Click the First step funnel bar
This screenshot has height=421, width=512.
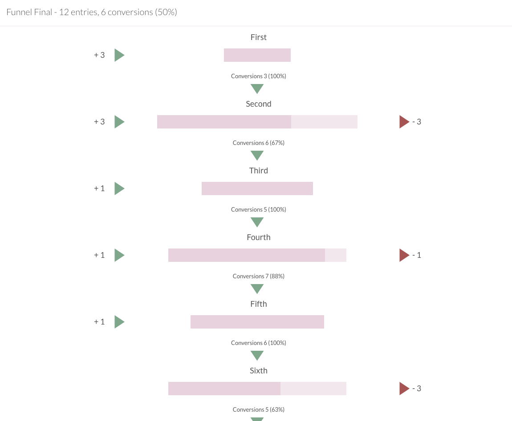point(257,55)
